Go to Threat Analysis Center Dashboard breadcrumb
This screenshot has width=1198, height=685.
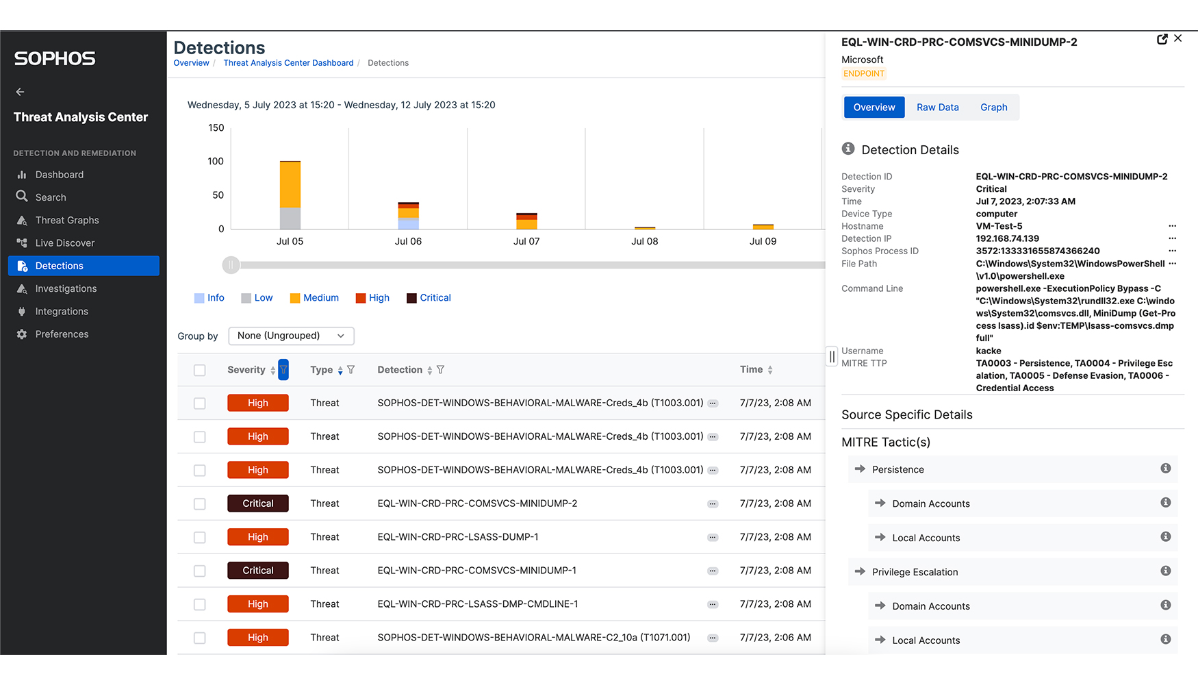(288, 63)
